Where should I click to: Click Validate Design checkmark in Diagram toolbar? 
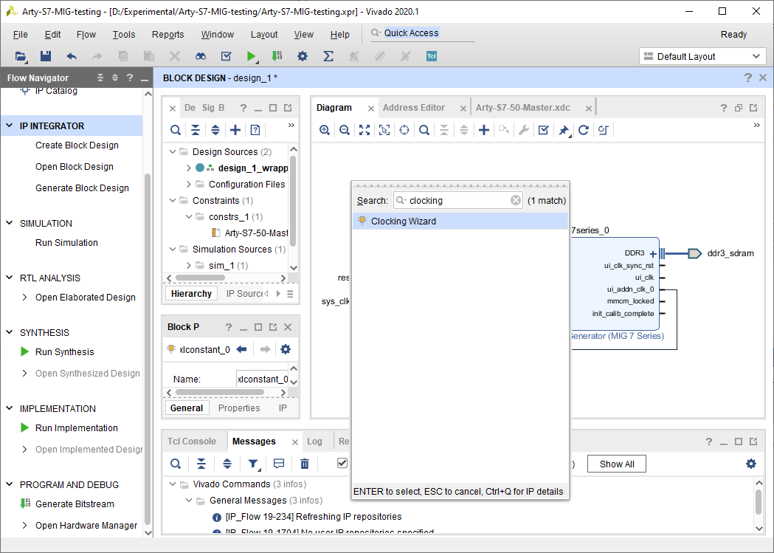click(544, 130)
